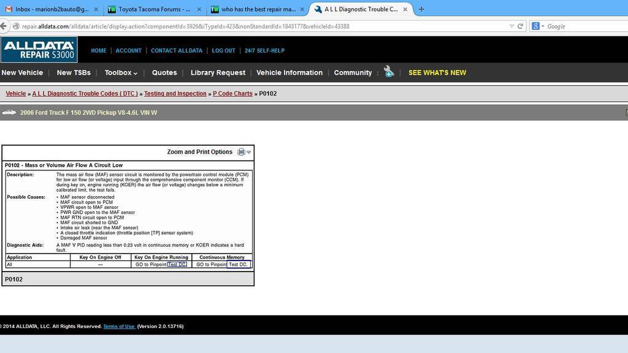Open the New TSBs menu item
628x353 pixels.
(x=74, y=73)
